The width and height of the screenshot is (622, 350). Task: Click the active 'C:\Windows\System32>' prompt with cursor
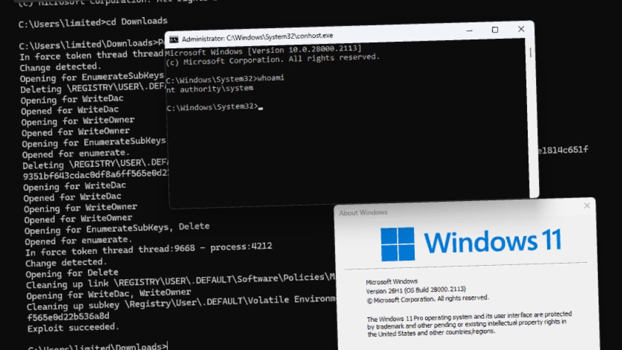214,107
